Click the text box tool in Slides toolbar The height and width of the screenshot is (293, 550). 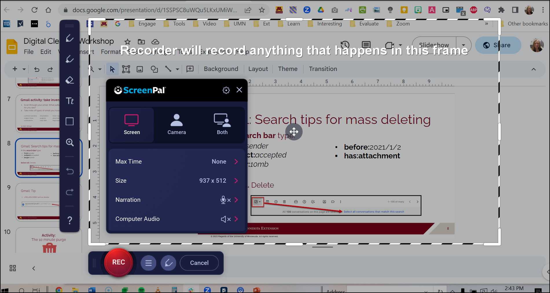click(126, 69)
